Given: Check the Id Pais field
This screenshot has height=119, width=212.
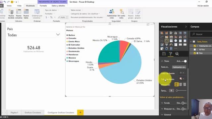Looking at the screenshot, I should pyautogui.click(x=195, y=50).
